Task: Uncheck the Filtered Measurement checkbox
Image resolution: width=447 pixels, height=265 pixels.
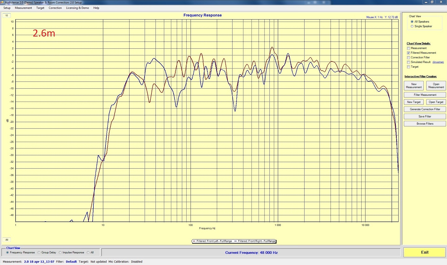Action: pos(409,53)
